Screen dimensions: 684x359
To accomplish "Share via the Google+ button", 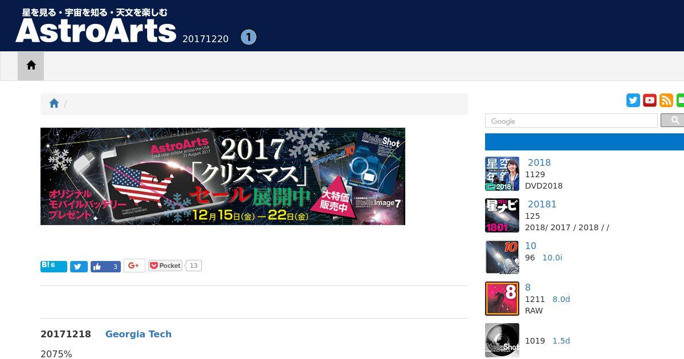I will [x=134, y=266].
